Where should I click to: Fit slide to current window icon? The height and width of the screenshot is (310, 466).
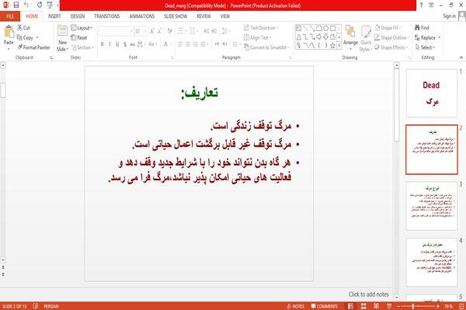(x=461, y=306)
